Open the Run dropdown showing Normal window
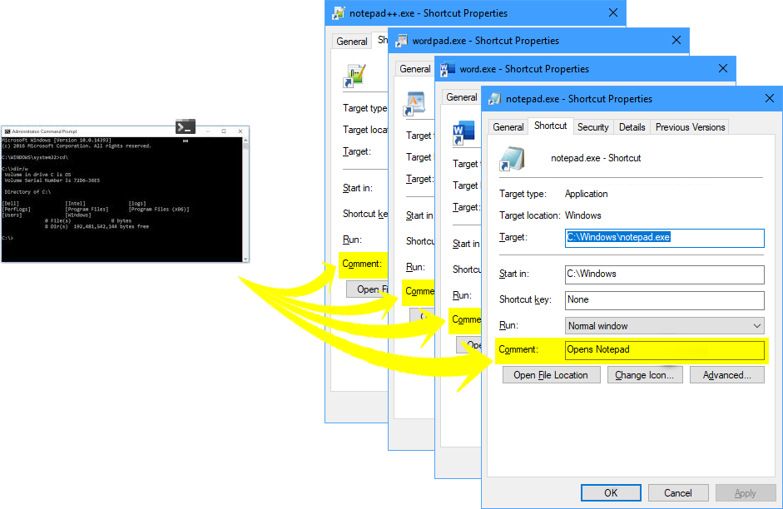The width and height of the screenshot is (783, 509). click(664, 326)
